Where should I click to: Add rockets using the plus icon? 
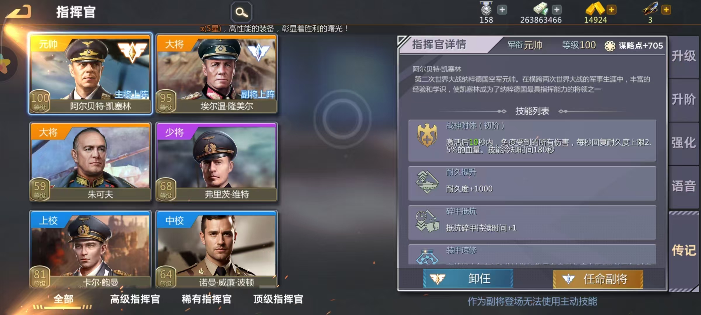pyautogui.click(x=666, y=10)
